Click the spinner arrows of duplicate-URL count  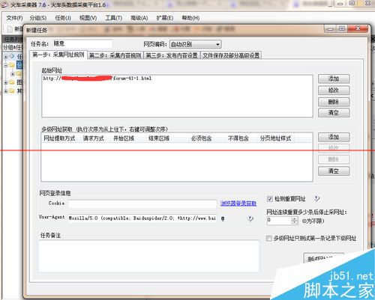click(x=295, y=221)
